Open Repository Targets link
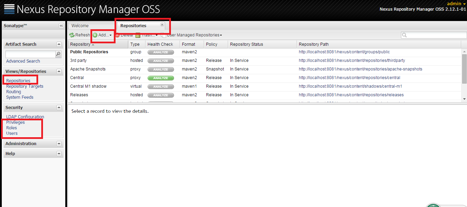The width and height of the screenshot is (467, 207). (25, 86)
